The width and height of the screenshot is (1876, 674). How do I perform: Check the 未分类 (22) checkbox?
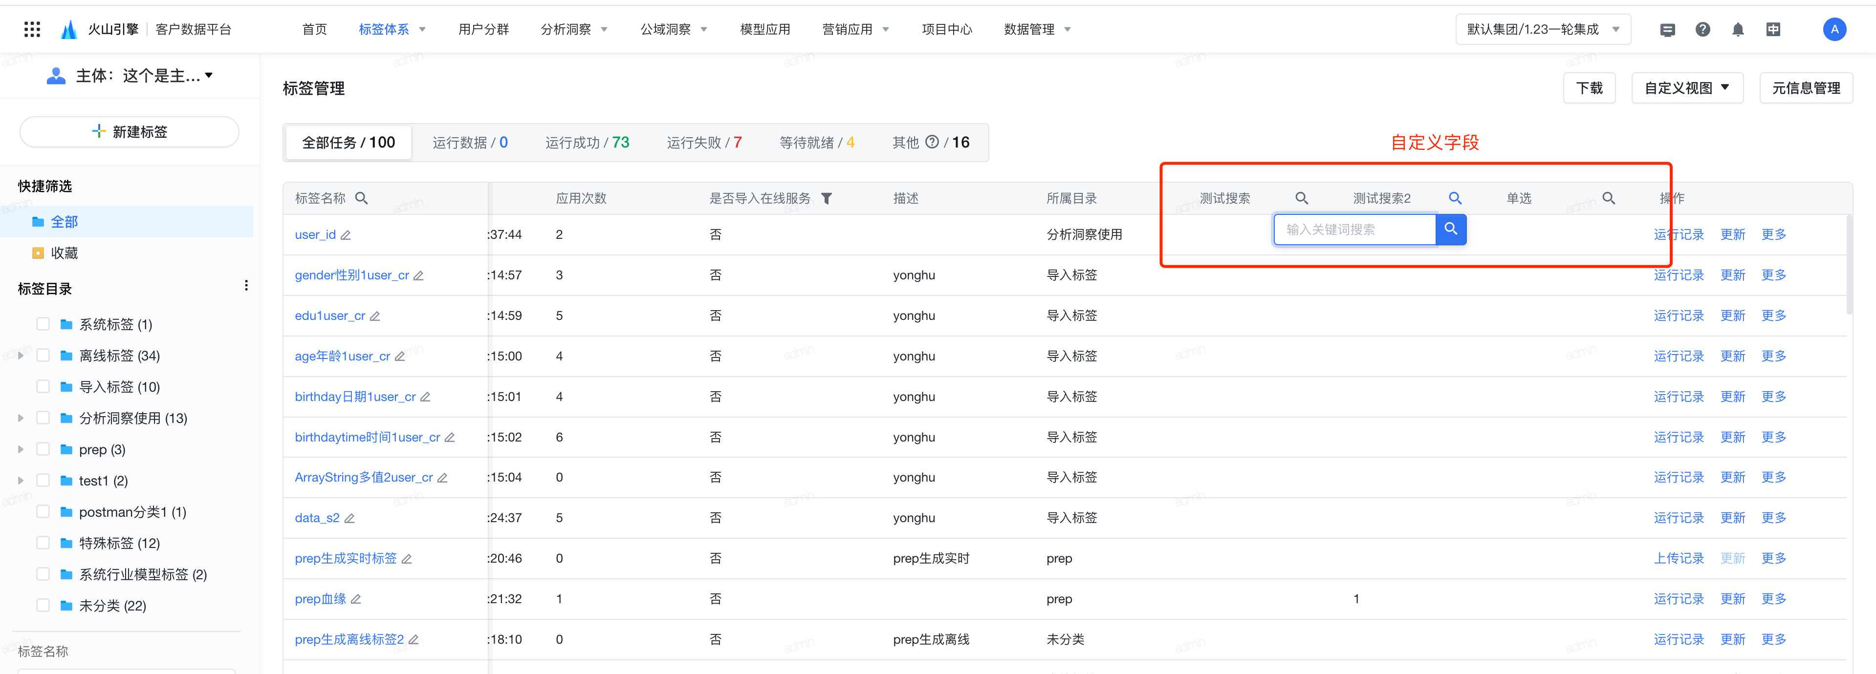43,606
